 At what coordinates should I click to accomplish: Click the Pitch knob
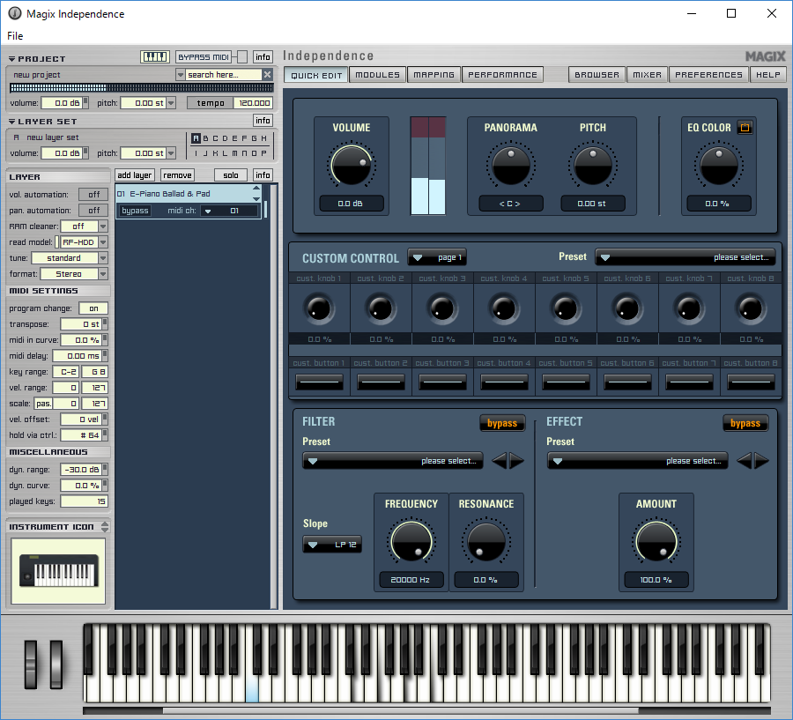coord(593,166)
